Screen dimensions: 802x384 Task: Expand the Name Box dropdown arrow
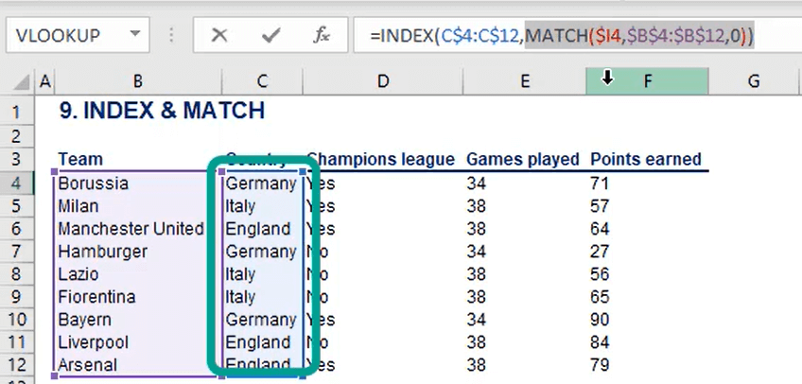[x=135, y=34]
